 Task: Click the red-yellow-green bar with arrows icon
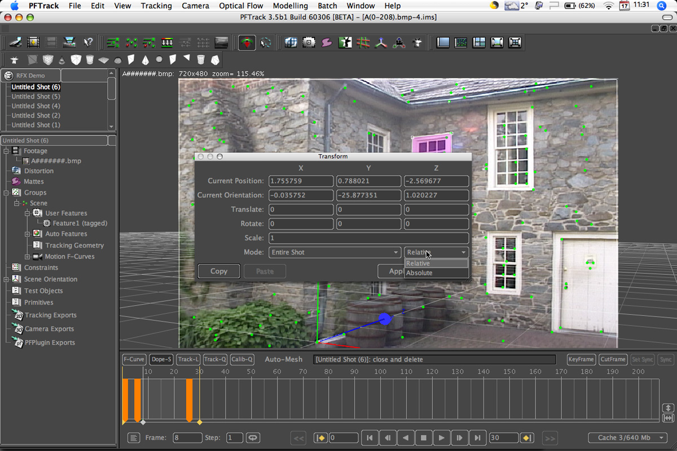tap(167, 42)
